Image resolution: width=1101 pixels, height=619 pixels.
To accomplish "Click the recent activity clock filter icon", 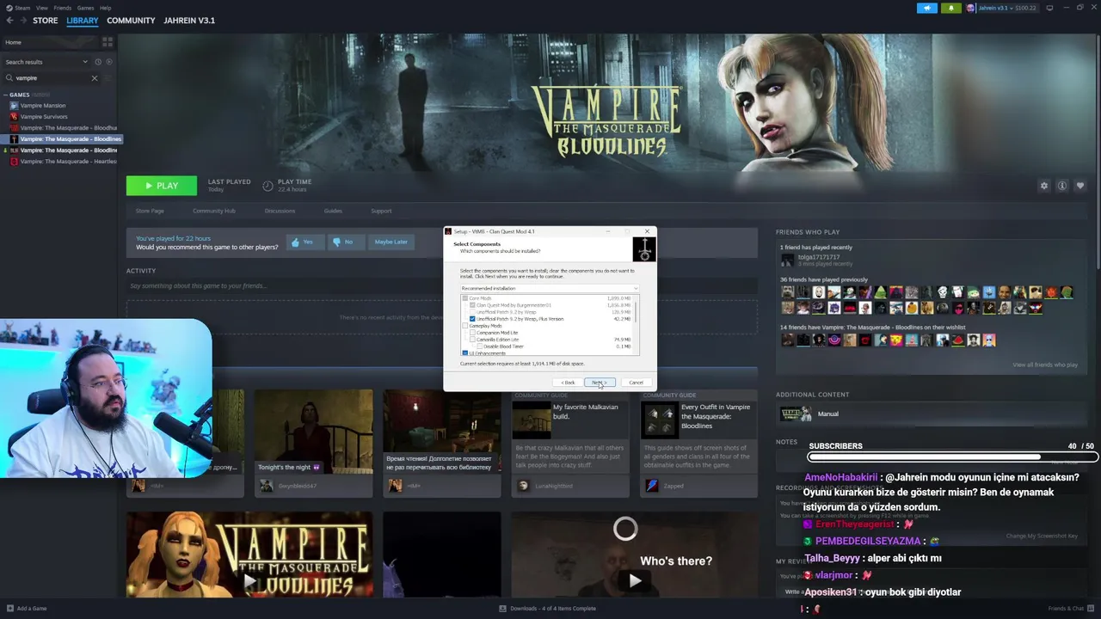I will [x=98, y=62].
